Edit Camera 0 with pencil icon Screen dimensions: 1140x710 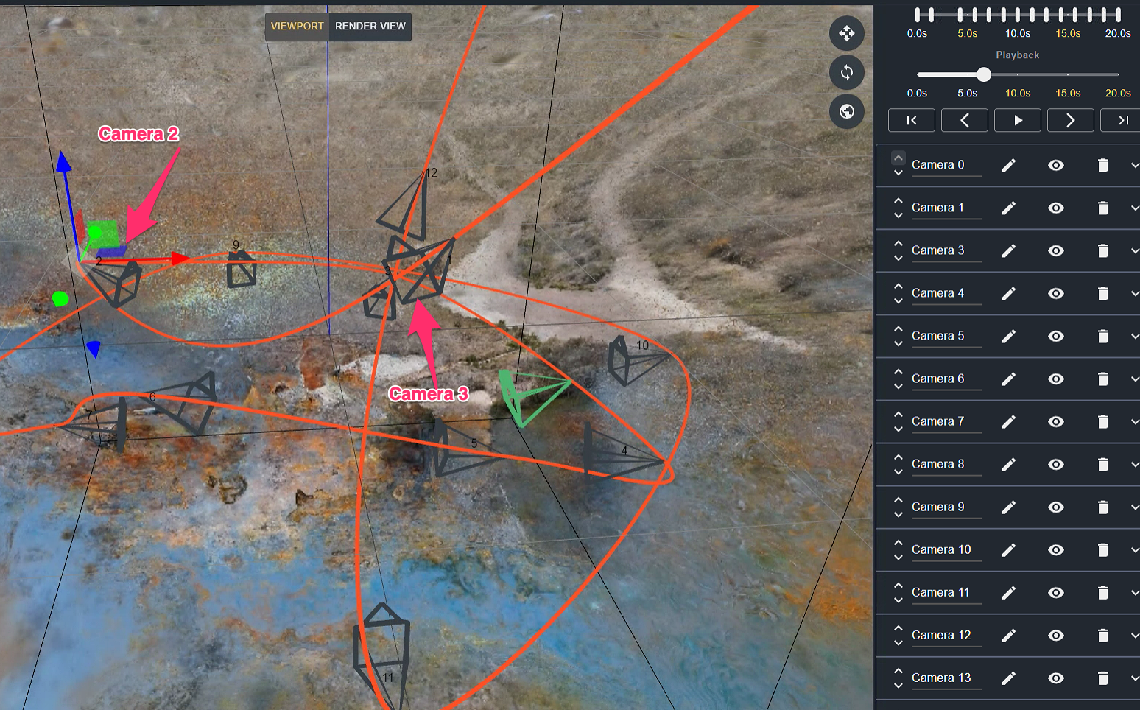point(1009,165)
